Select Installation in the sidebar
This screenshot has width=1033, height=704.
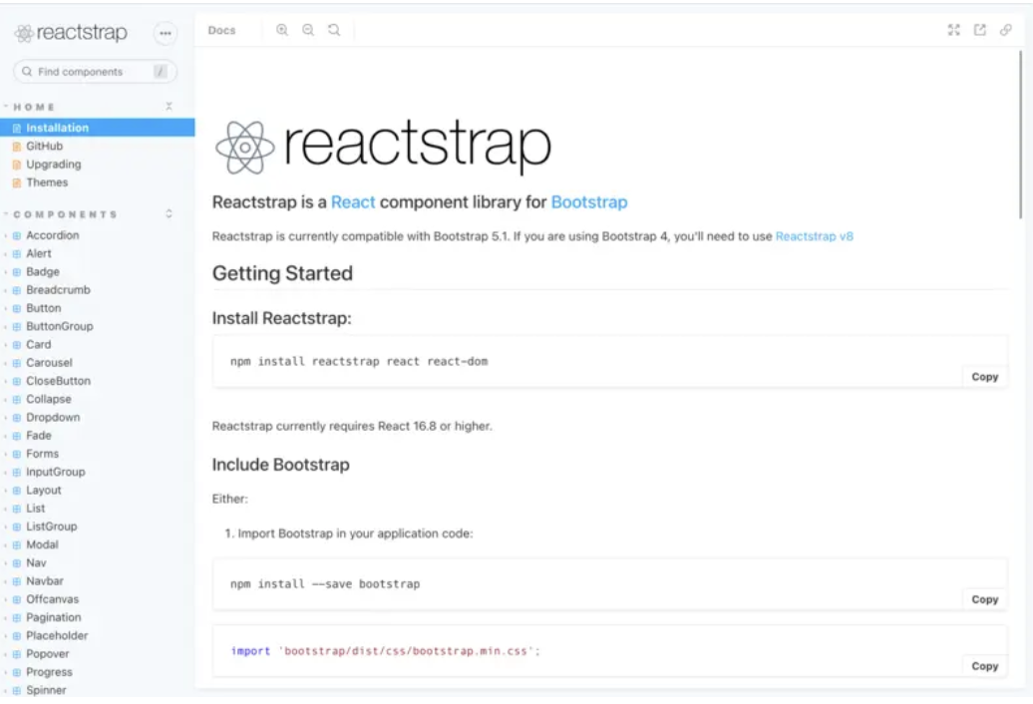coord(98,128)
